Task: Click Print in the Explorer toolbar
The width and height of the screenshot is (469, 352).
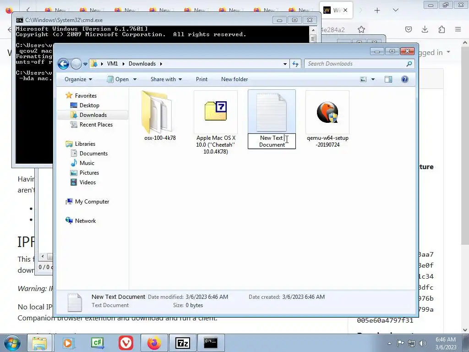Action: 202,79
